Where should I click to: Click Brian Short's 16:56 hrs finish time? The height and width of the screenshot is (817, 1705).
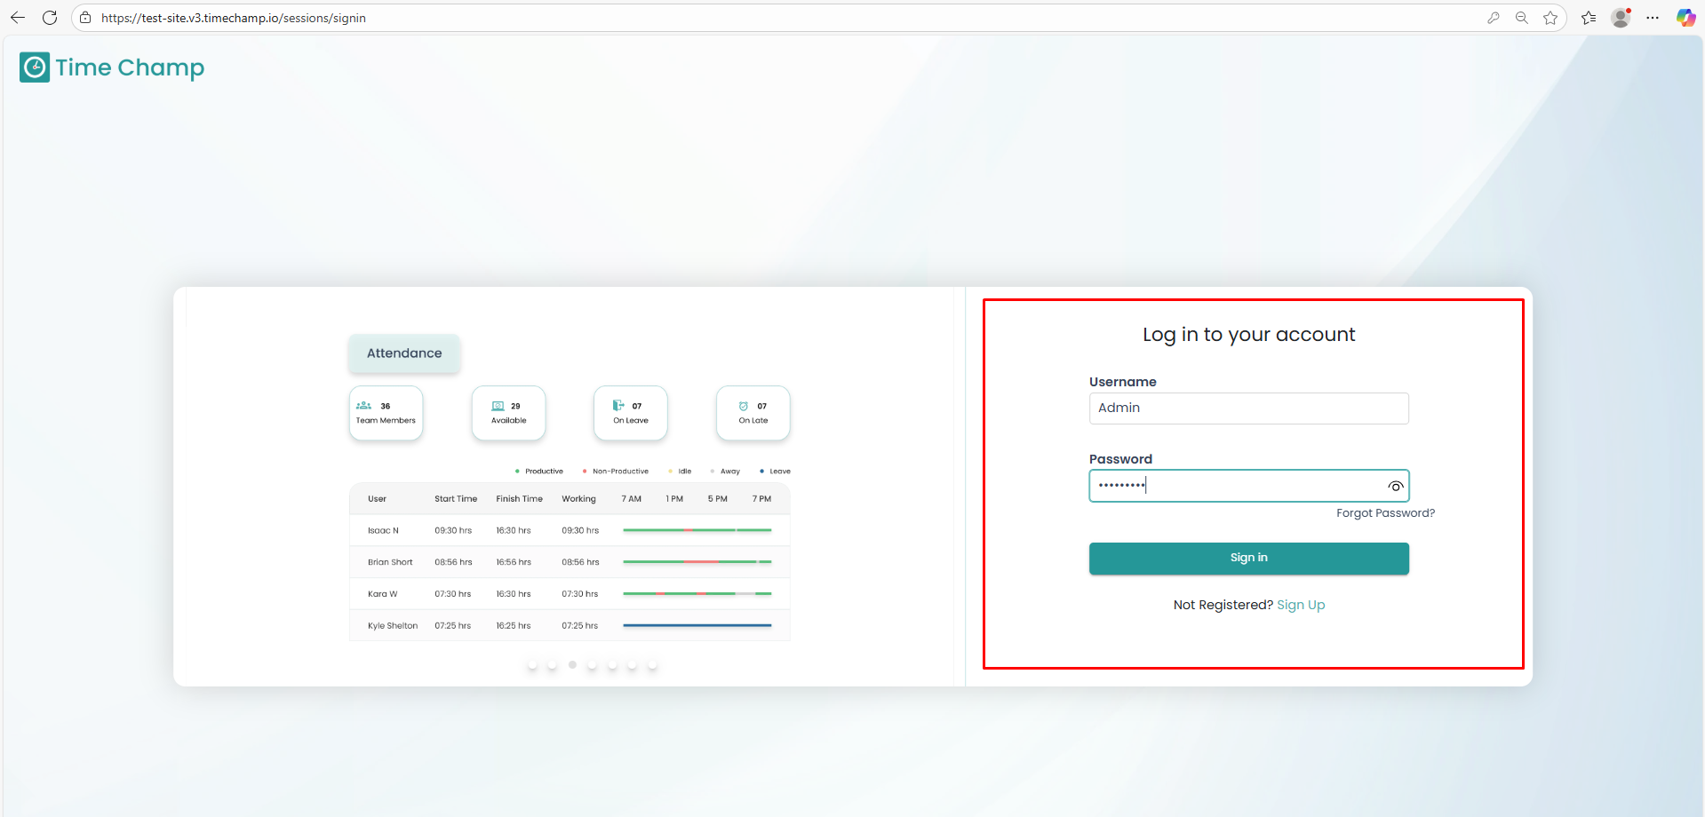point(514,562)
